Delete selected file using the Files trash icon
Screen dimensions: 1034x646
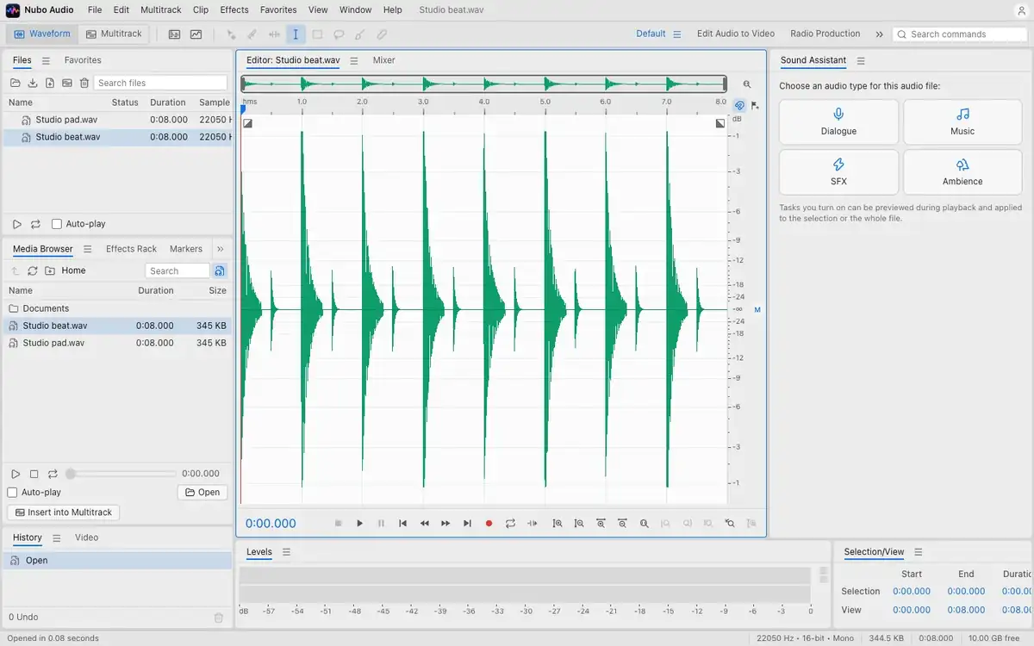click(84, 83)
